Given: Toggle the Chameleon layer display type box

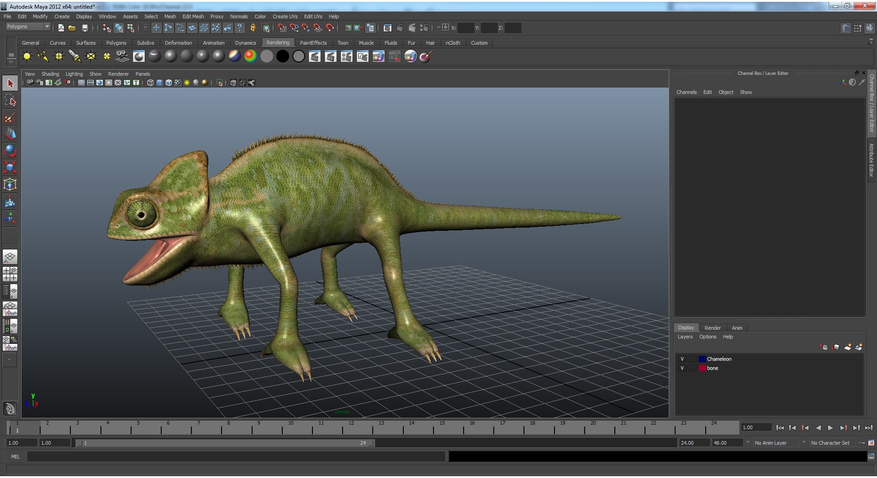Looking at the screenshot, I should tap(692, 359).
